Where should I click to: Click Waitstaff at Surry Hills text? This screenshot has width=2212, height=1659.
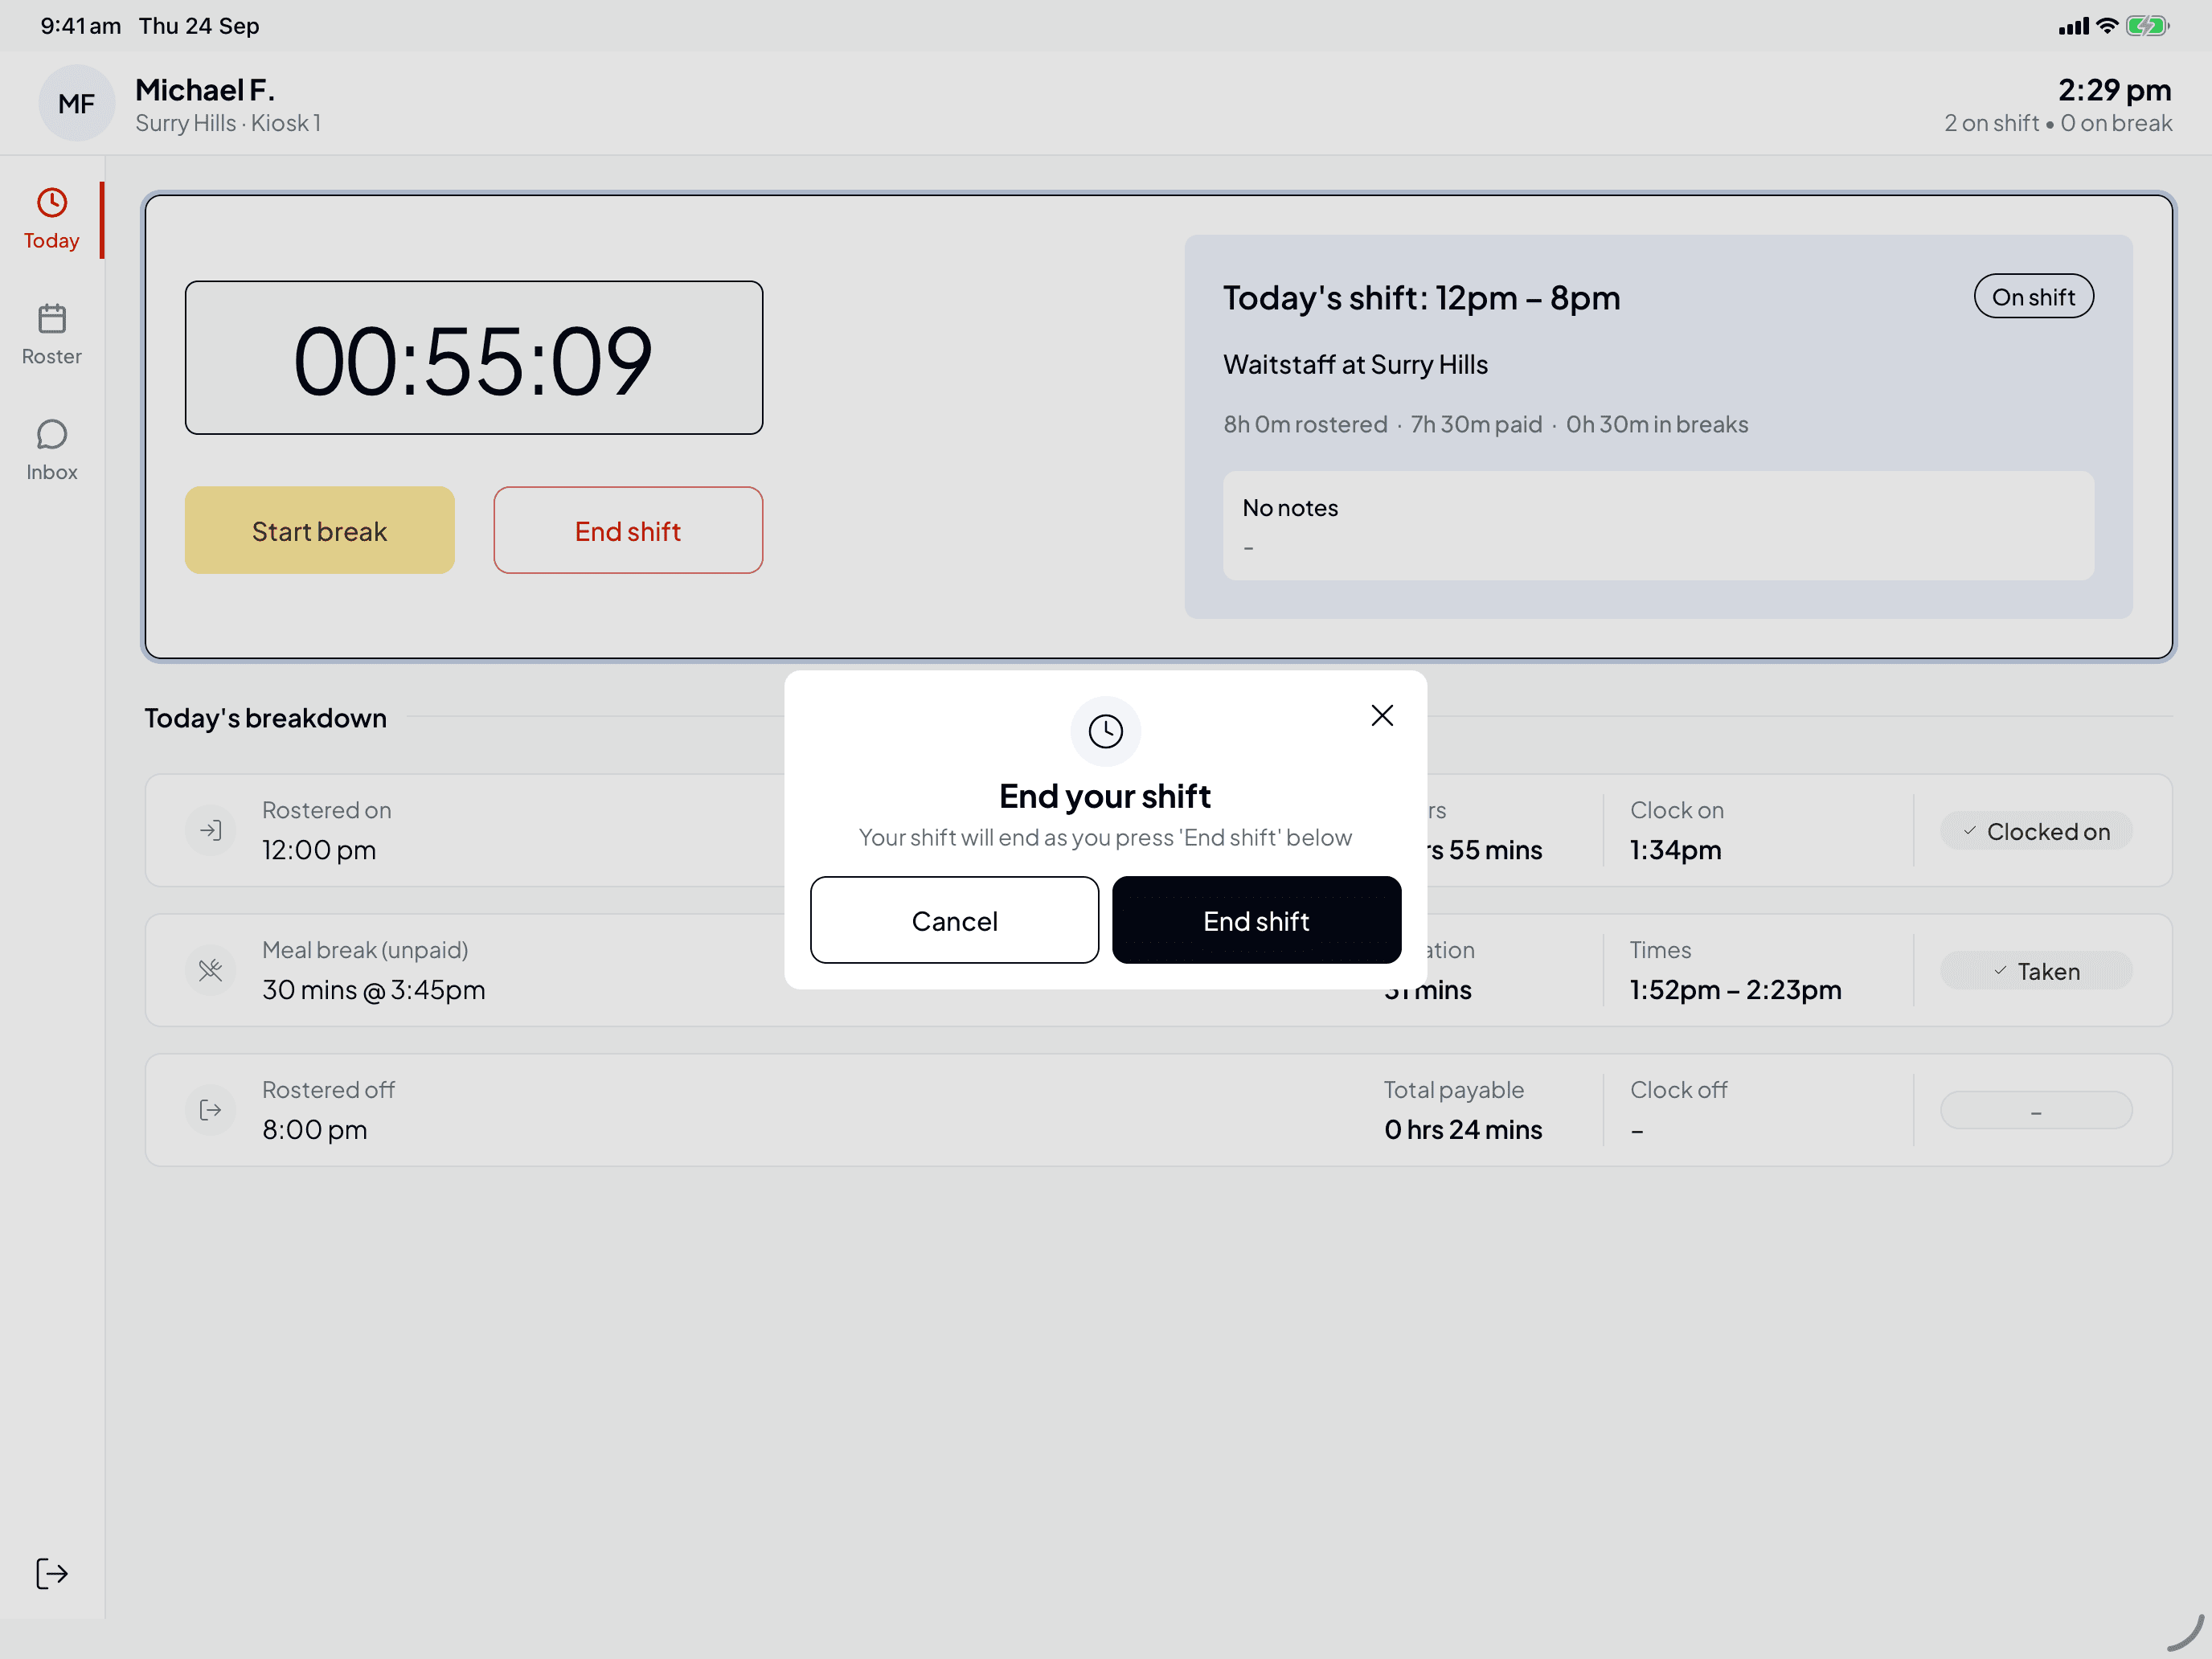tap(1355, 365)
